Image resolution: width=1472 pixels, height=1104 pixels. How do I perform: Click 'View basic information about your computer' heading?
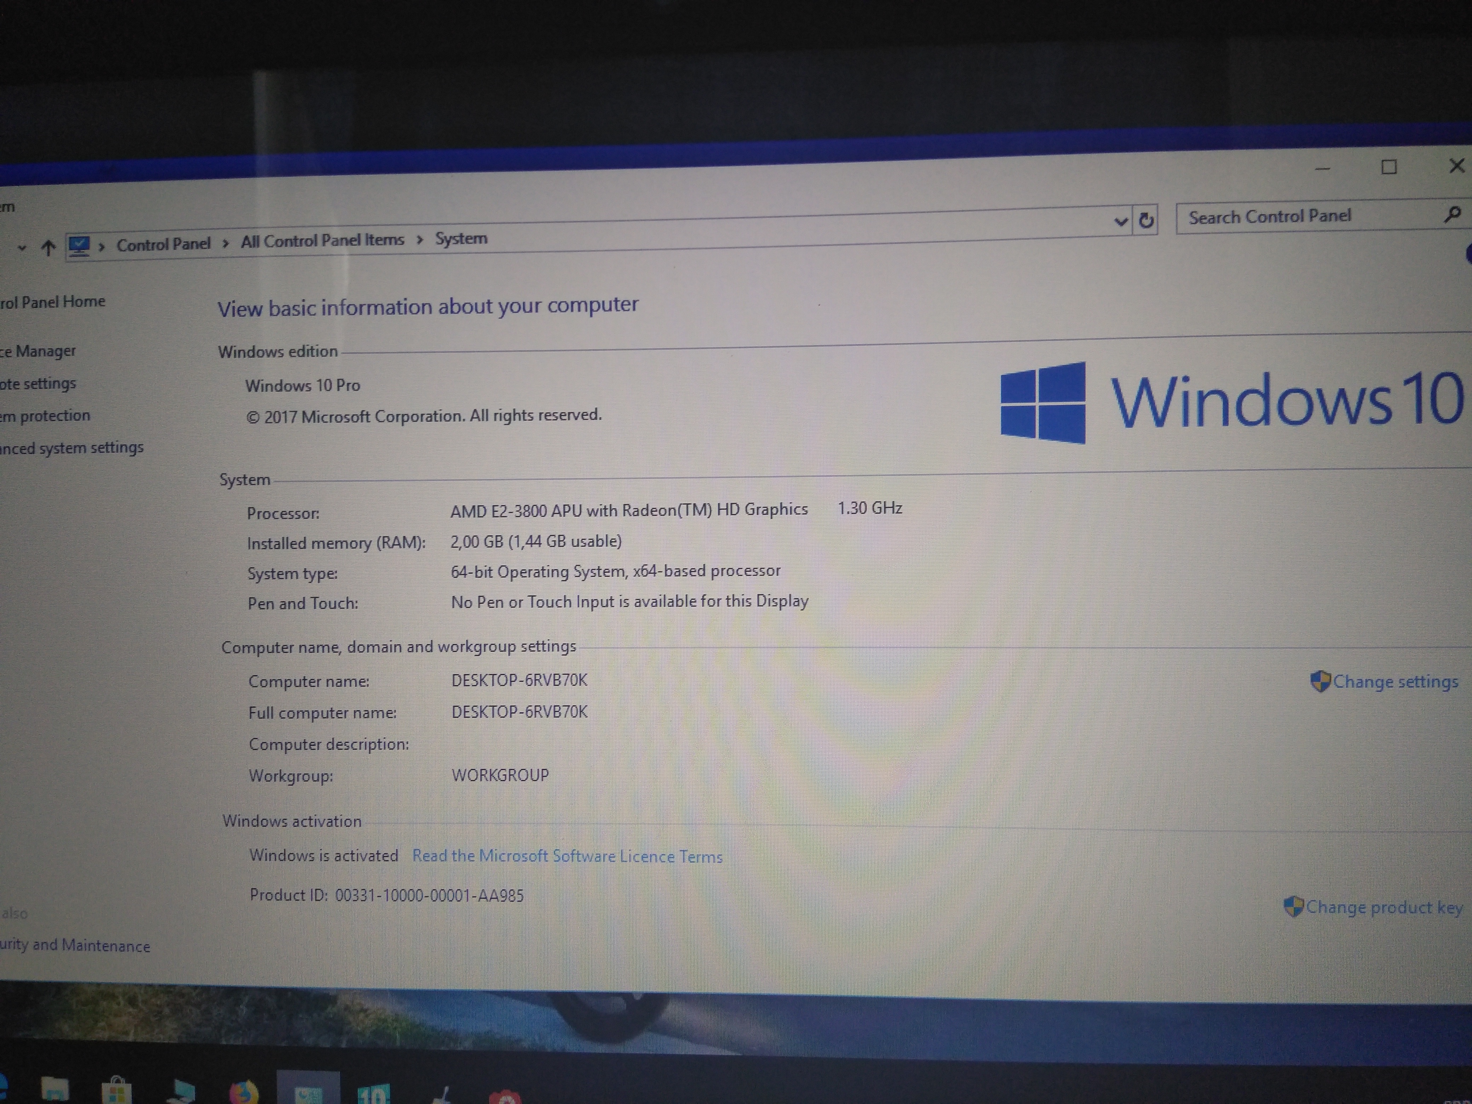tap(428, 306)
